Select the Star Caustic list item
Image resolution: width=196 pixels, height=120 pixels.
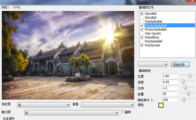(153, 33)
